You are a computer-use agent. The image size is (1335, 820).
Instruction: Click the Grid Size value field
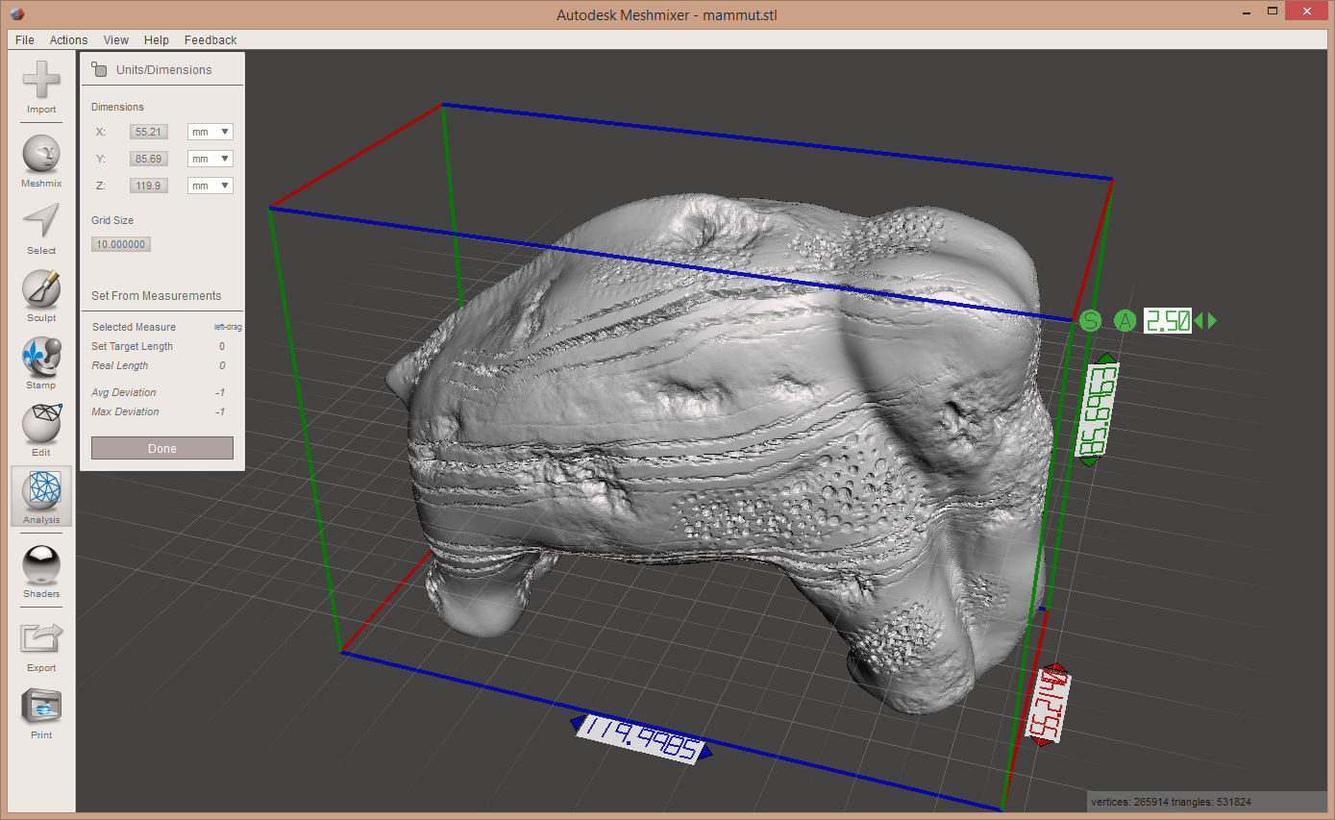[121, 244]
